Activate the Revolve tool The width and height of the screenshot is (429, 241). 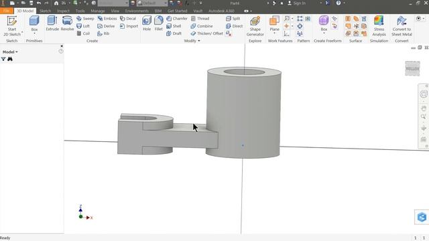click(67, 23)
